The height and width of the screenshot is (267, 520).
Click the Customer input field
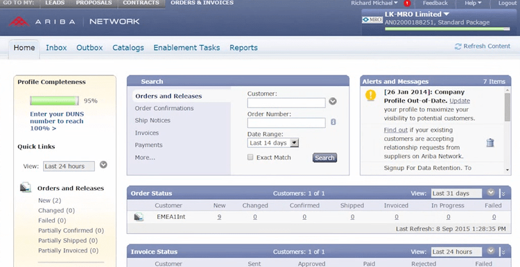point(286,103)
